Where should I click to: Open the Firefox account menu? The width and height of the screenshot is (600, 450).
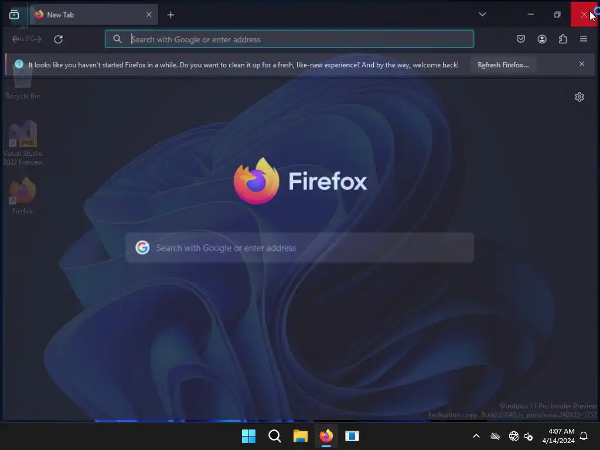tap(542, 39)
